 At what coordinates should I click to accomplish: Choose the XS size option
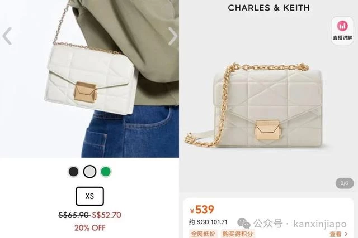pos(89,196)
